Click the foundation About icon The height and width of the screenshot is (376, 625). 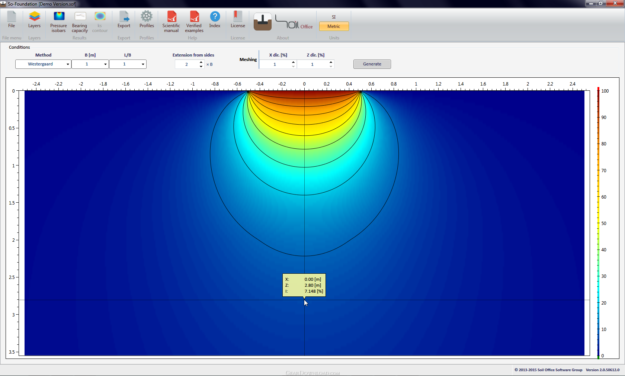263,22
